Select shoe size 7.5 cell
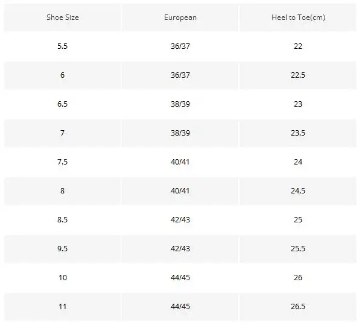The image size is (362, 323). coord(63,162)
